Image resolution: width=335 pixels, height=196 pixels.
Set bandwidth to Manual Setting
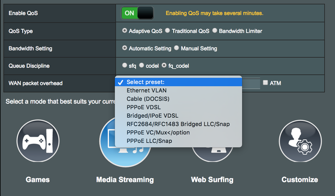[x=176, y=48]
